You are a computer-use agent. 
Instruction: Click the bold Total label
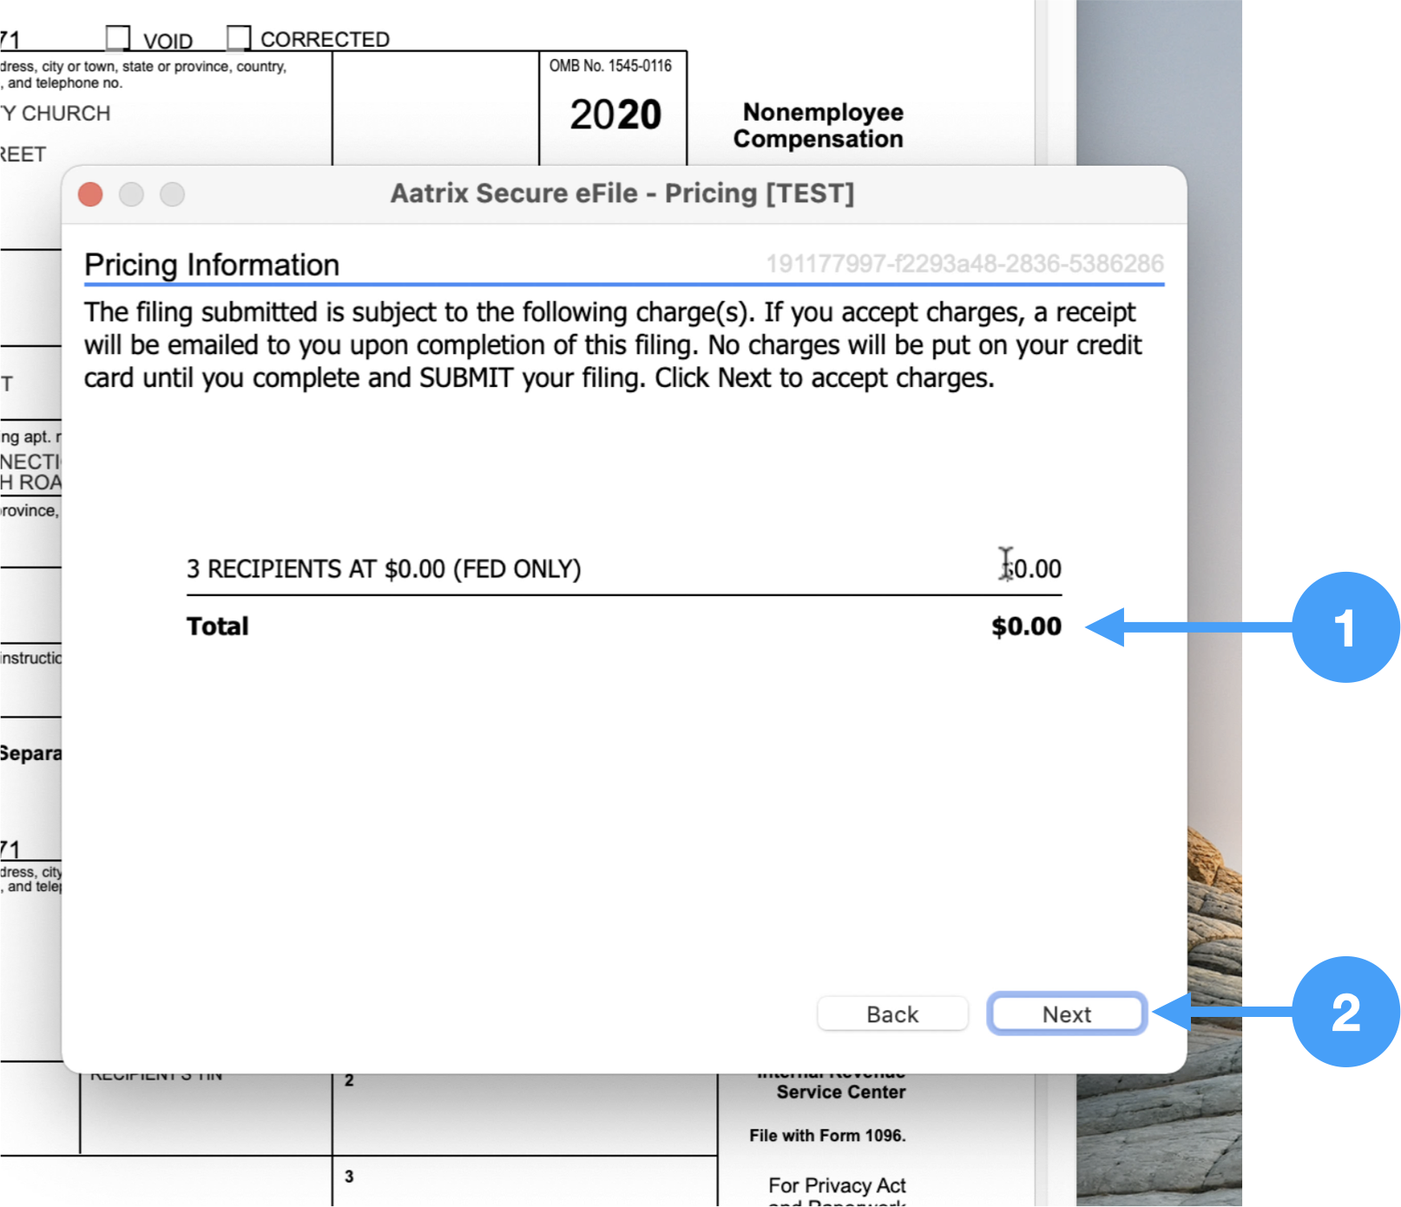217,626
